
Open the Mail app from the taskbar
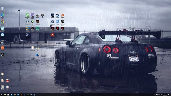pyautogui.click(x=11, y=95)
